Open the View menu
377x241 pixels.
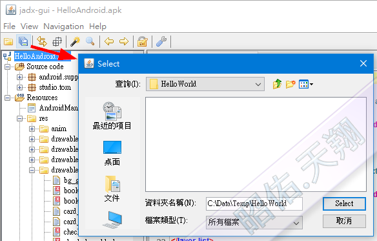tap(29, 26)
